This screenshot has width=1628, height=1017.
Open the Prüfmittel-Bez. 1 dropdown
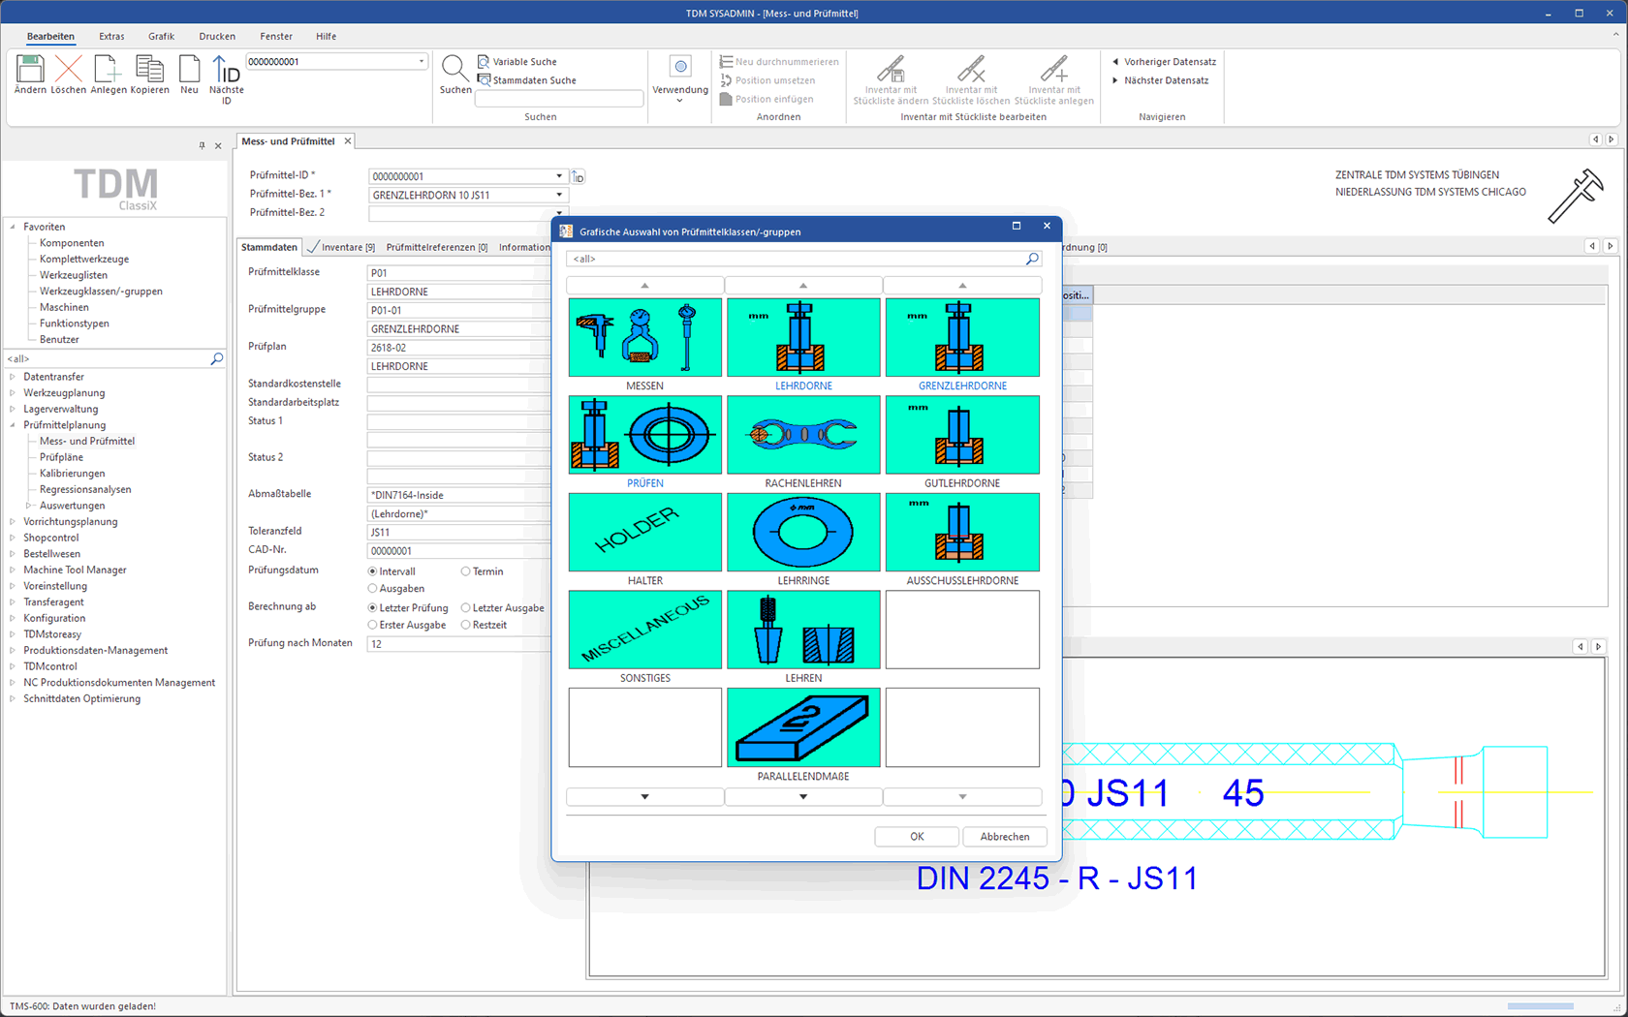pyautogui.click(x=559, y=195)
